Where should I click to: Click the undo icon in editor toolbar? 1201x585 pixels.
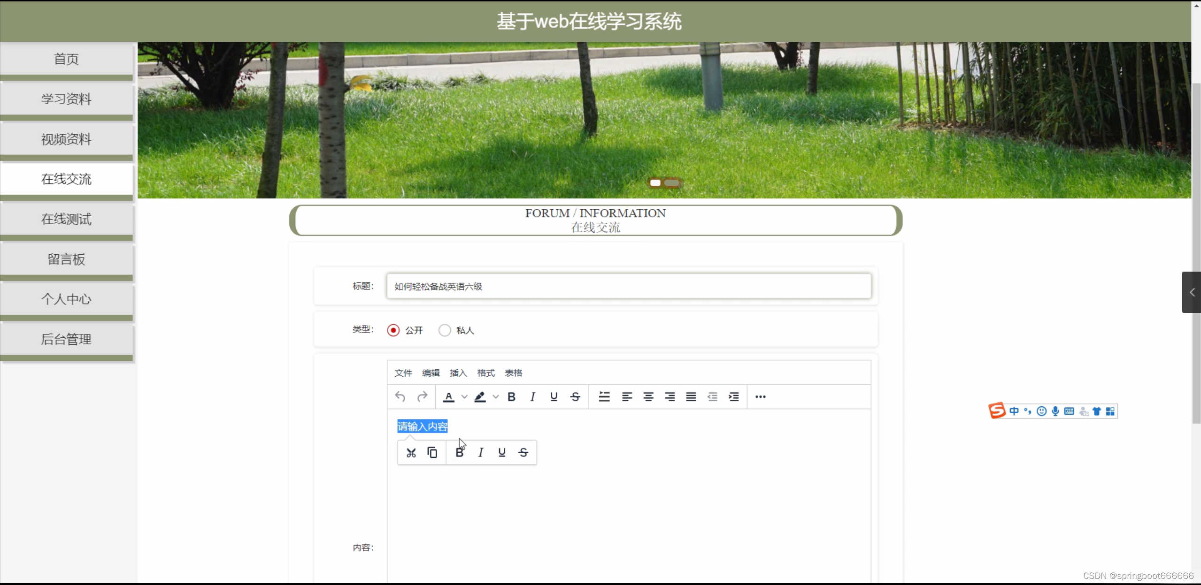[x=400, y=397]
